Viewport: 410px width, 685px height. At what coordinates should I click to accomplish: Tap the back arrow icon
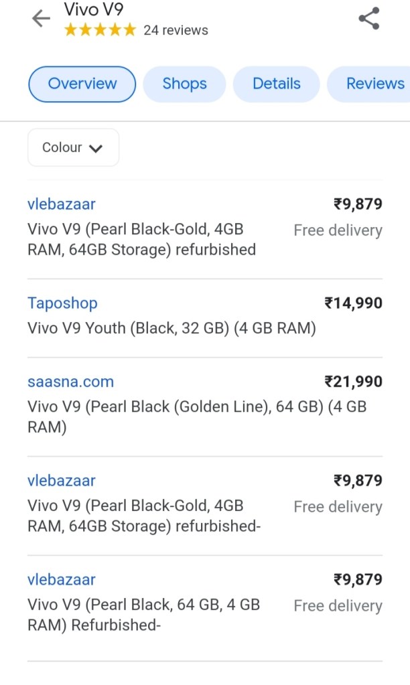point(41,19)
